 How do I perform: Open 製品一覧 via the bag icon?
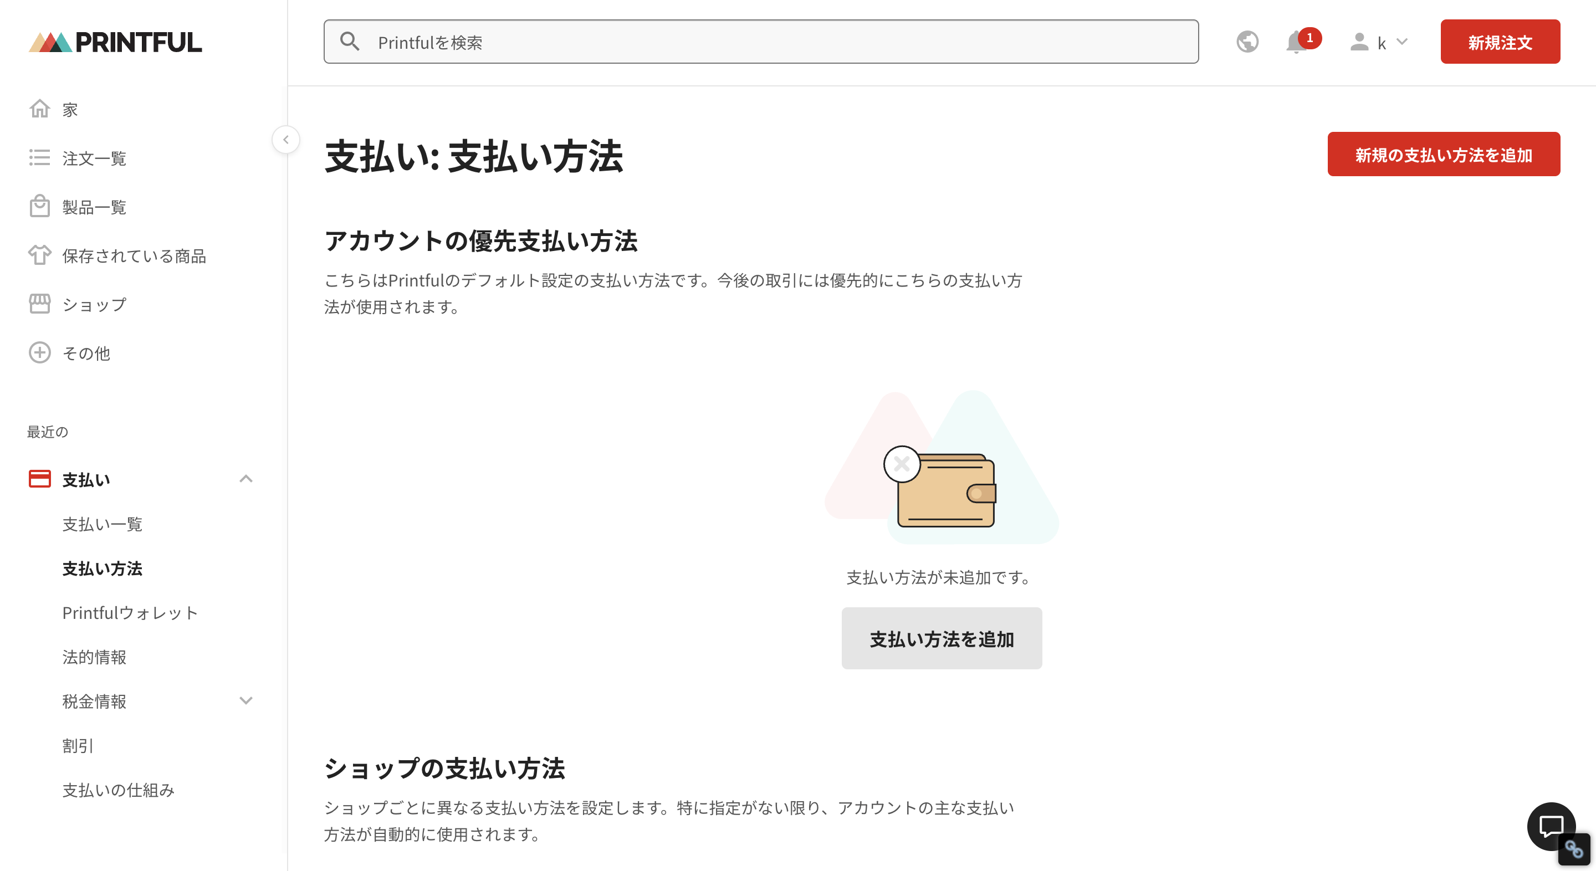pyautogui.click(x=39, y=206)
